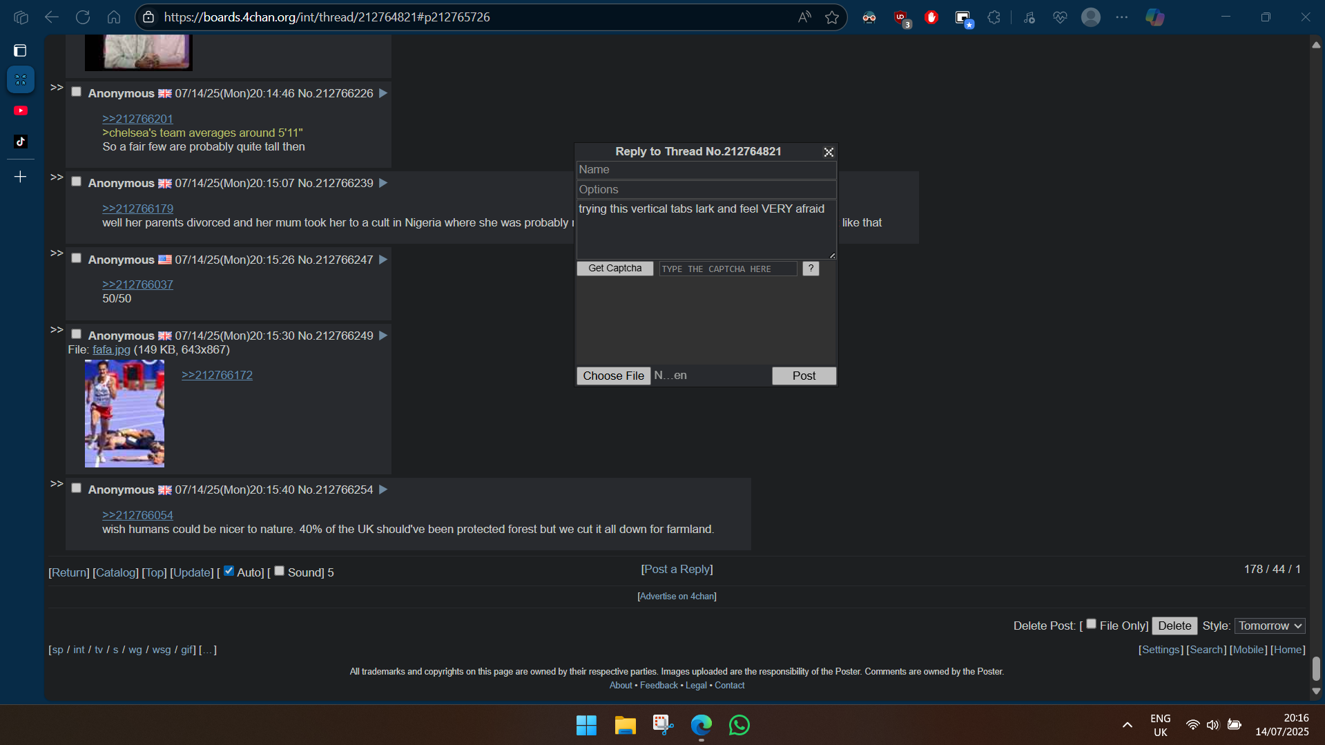This screenshot has width=1325, height=745.
Task: Launch Copilot sidebar icon
Action: pyautogui.click(x=1155, y=17)
